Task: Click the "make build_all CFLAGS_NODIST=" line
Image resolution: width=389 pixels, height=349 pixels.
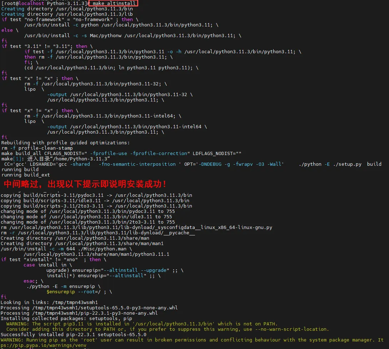Action: [121, 154]
